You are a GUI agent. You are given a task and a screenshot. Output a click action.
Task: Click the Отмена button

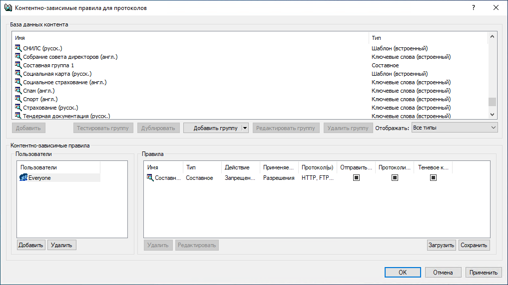[x=443, y=273]
